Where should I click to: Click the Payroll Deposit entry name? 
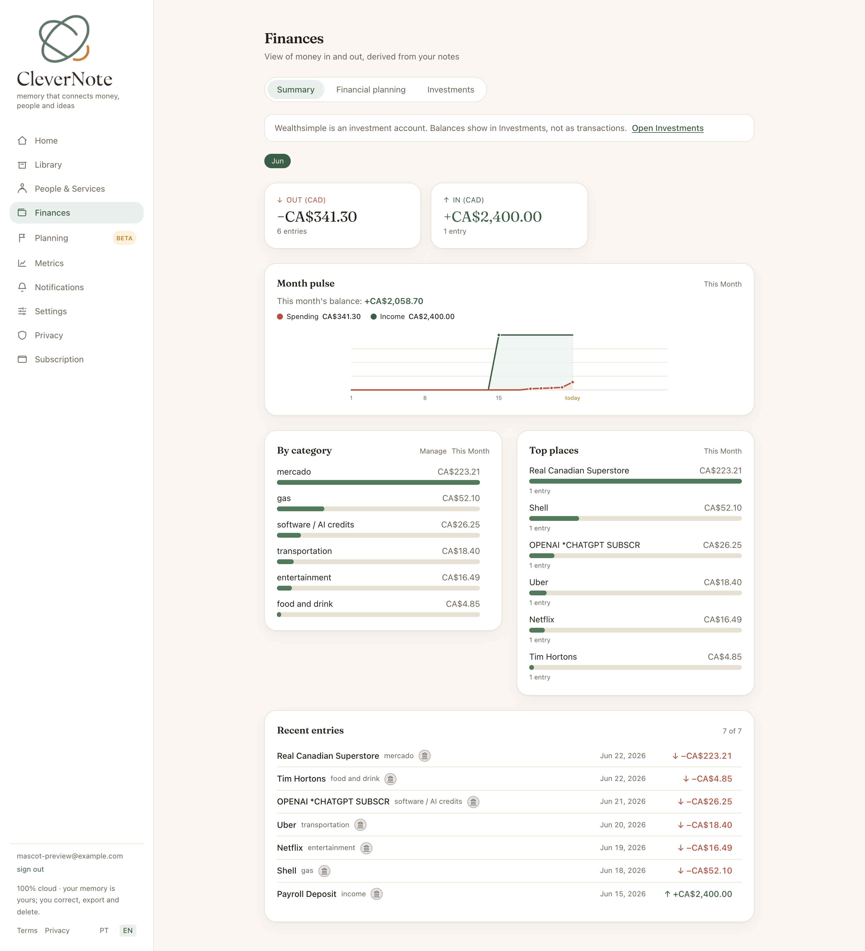pos(307,895)
